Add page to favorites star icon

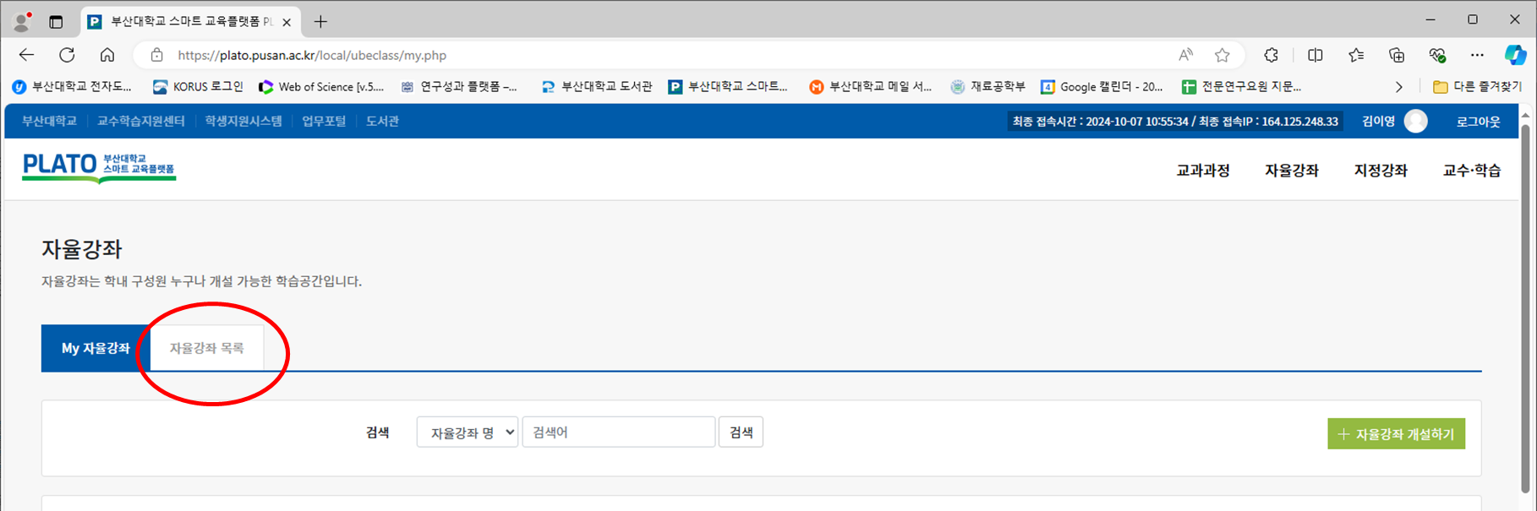coord(1222,56)
